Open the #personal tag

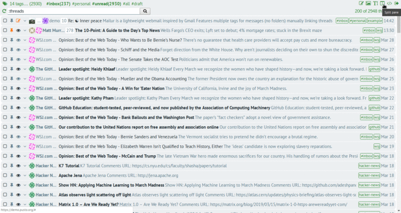[x=81, y=4]
